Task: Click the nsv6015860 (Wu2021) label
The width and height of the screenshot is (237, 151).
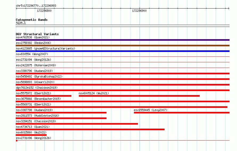Action: (x=31, y=132)
